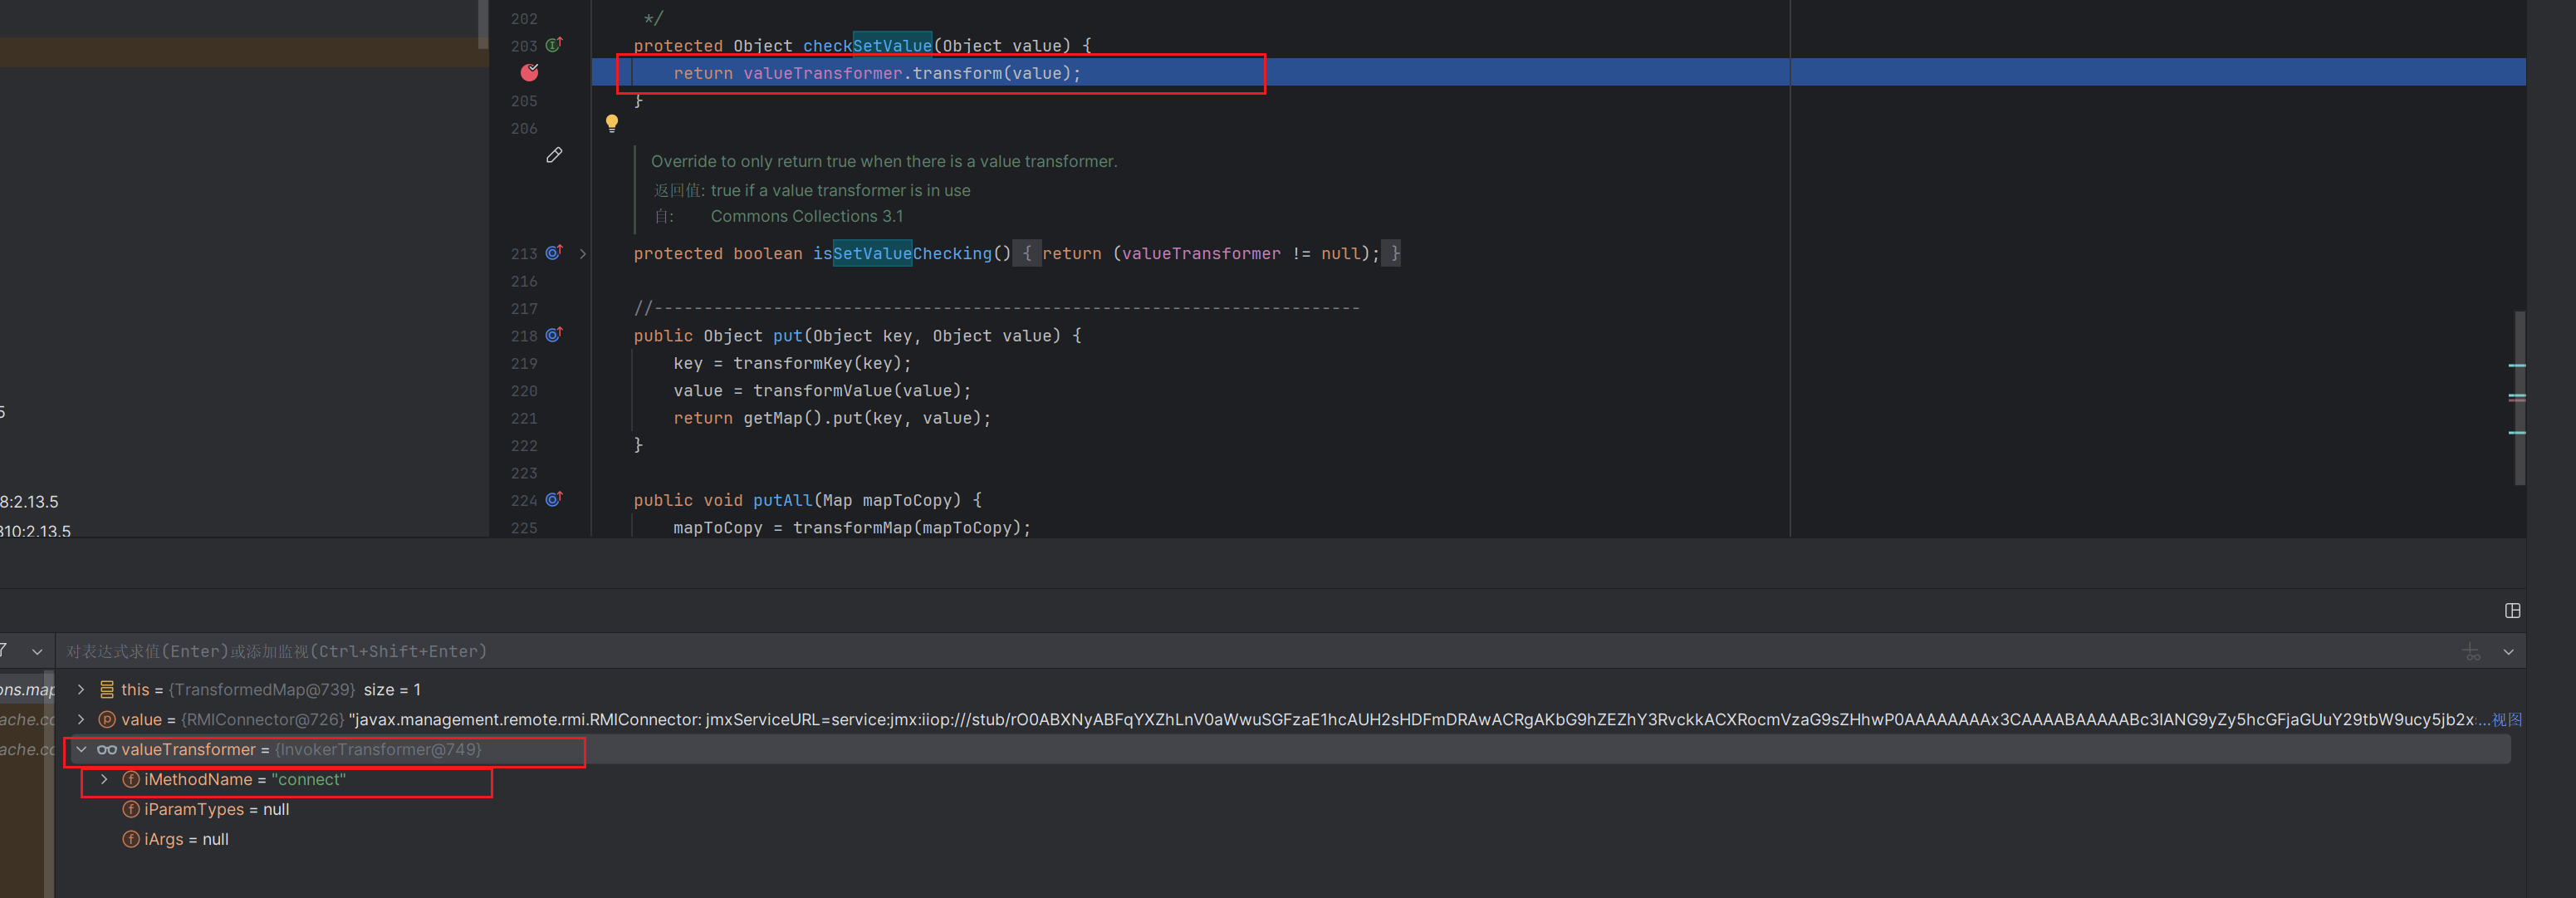Click the field icon beside iArgs
This screenshot has height=898, width=2576.
[x=130, y=840]
